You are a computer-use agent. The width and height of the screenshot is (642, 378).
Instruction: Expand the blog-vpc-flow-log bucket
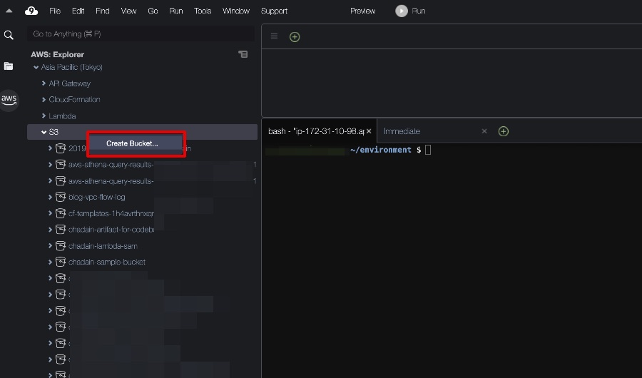51,197
